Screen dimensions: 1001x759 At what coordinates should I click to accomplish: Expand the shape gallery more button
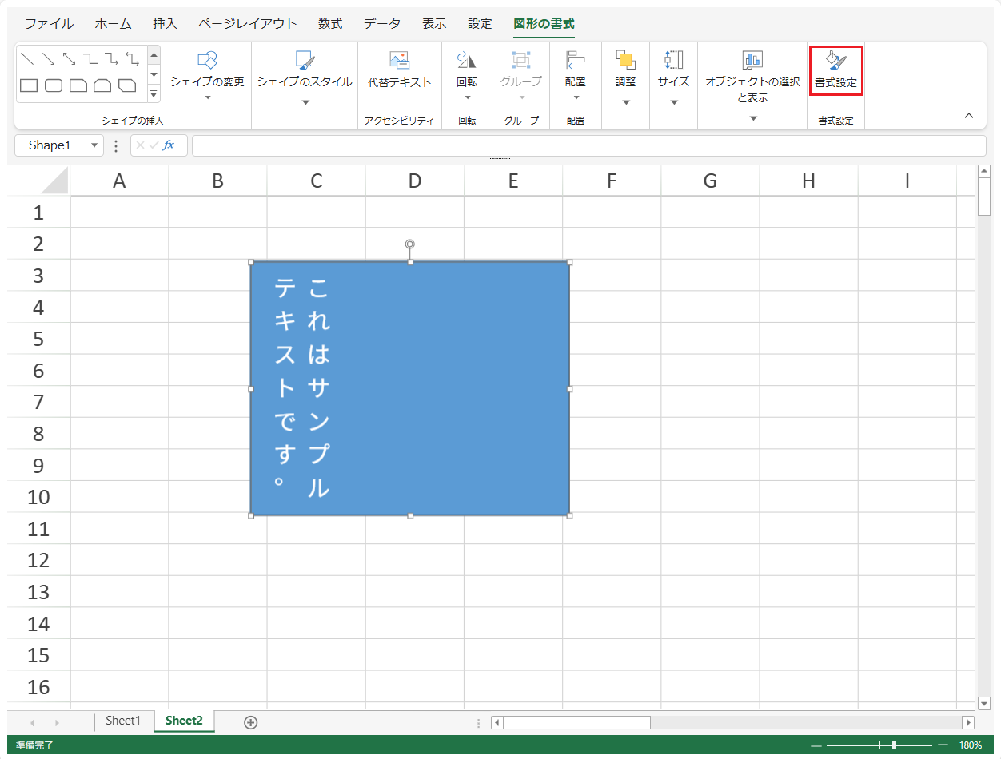pos(154,94)
